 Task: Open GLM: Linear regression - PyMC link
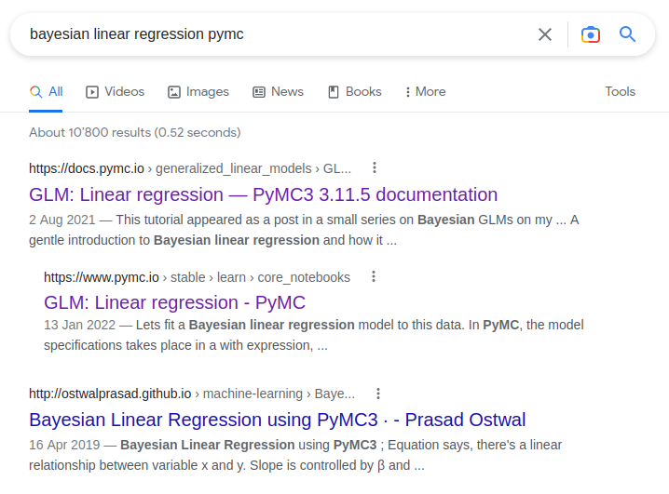174,302
